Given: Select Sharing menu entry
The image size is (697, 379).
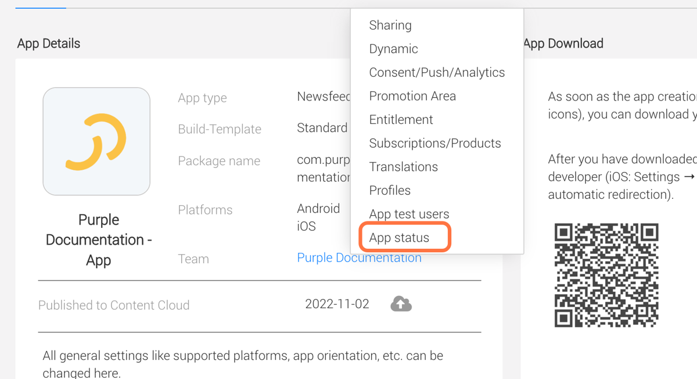Looking at the screenshot, I should pyautogui.click(x=390, y=25).
